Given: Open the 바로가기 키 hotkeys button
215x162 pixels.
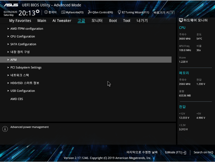Looking at the screenshot, I should (164, 13).
